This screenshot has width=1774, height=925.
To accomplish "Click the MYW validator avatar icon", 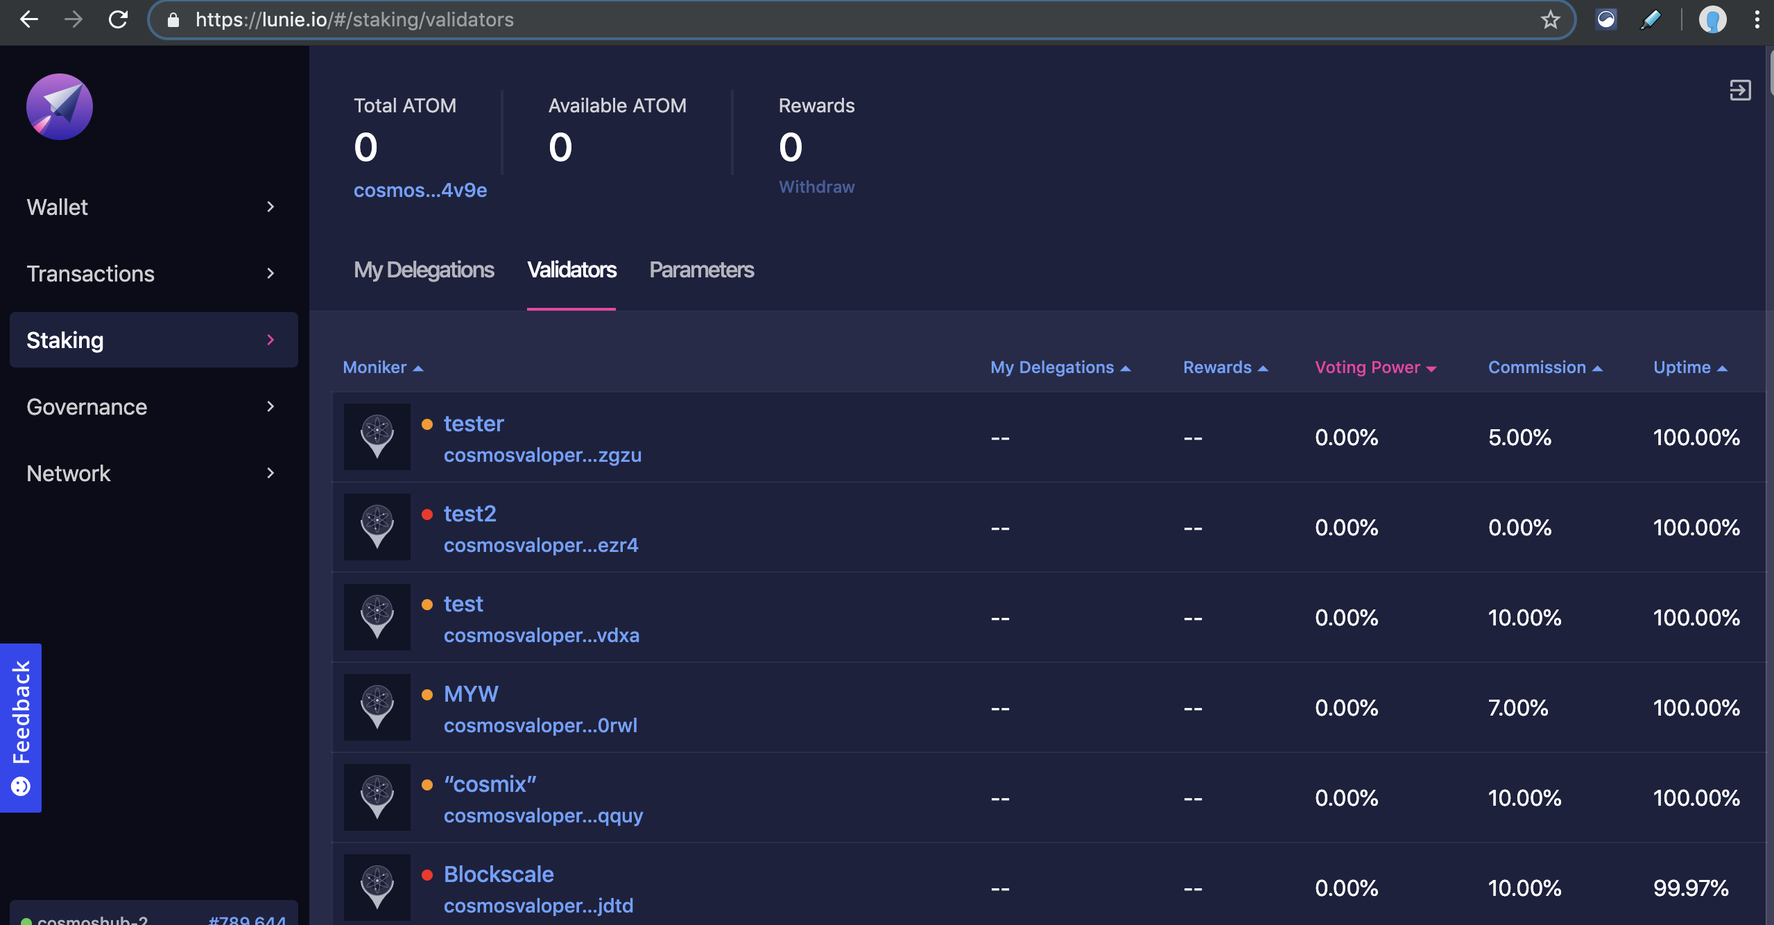I will click(x=377, y=707).
